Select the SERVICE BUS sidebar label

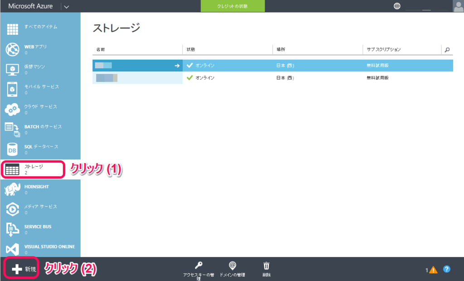pos(38,227)
